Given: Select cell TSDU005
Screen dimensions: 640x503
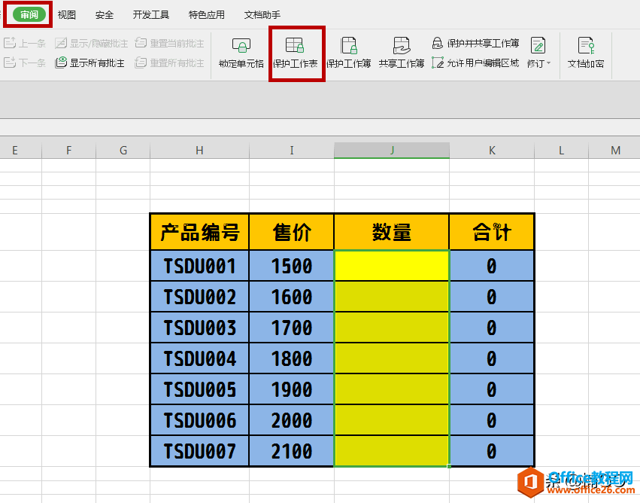Looking at the screenshot, I should [199, 389].
